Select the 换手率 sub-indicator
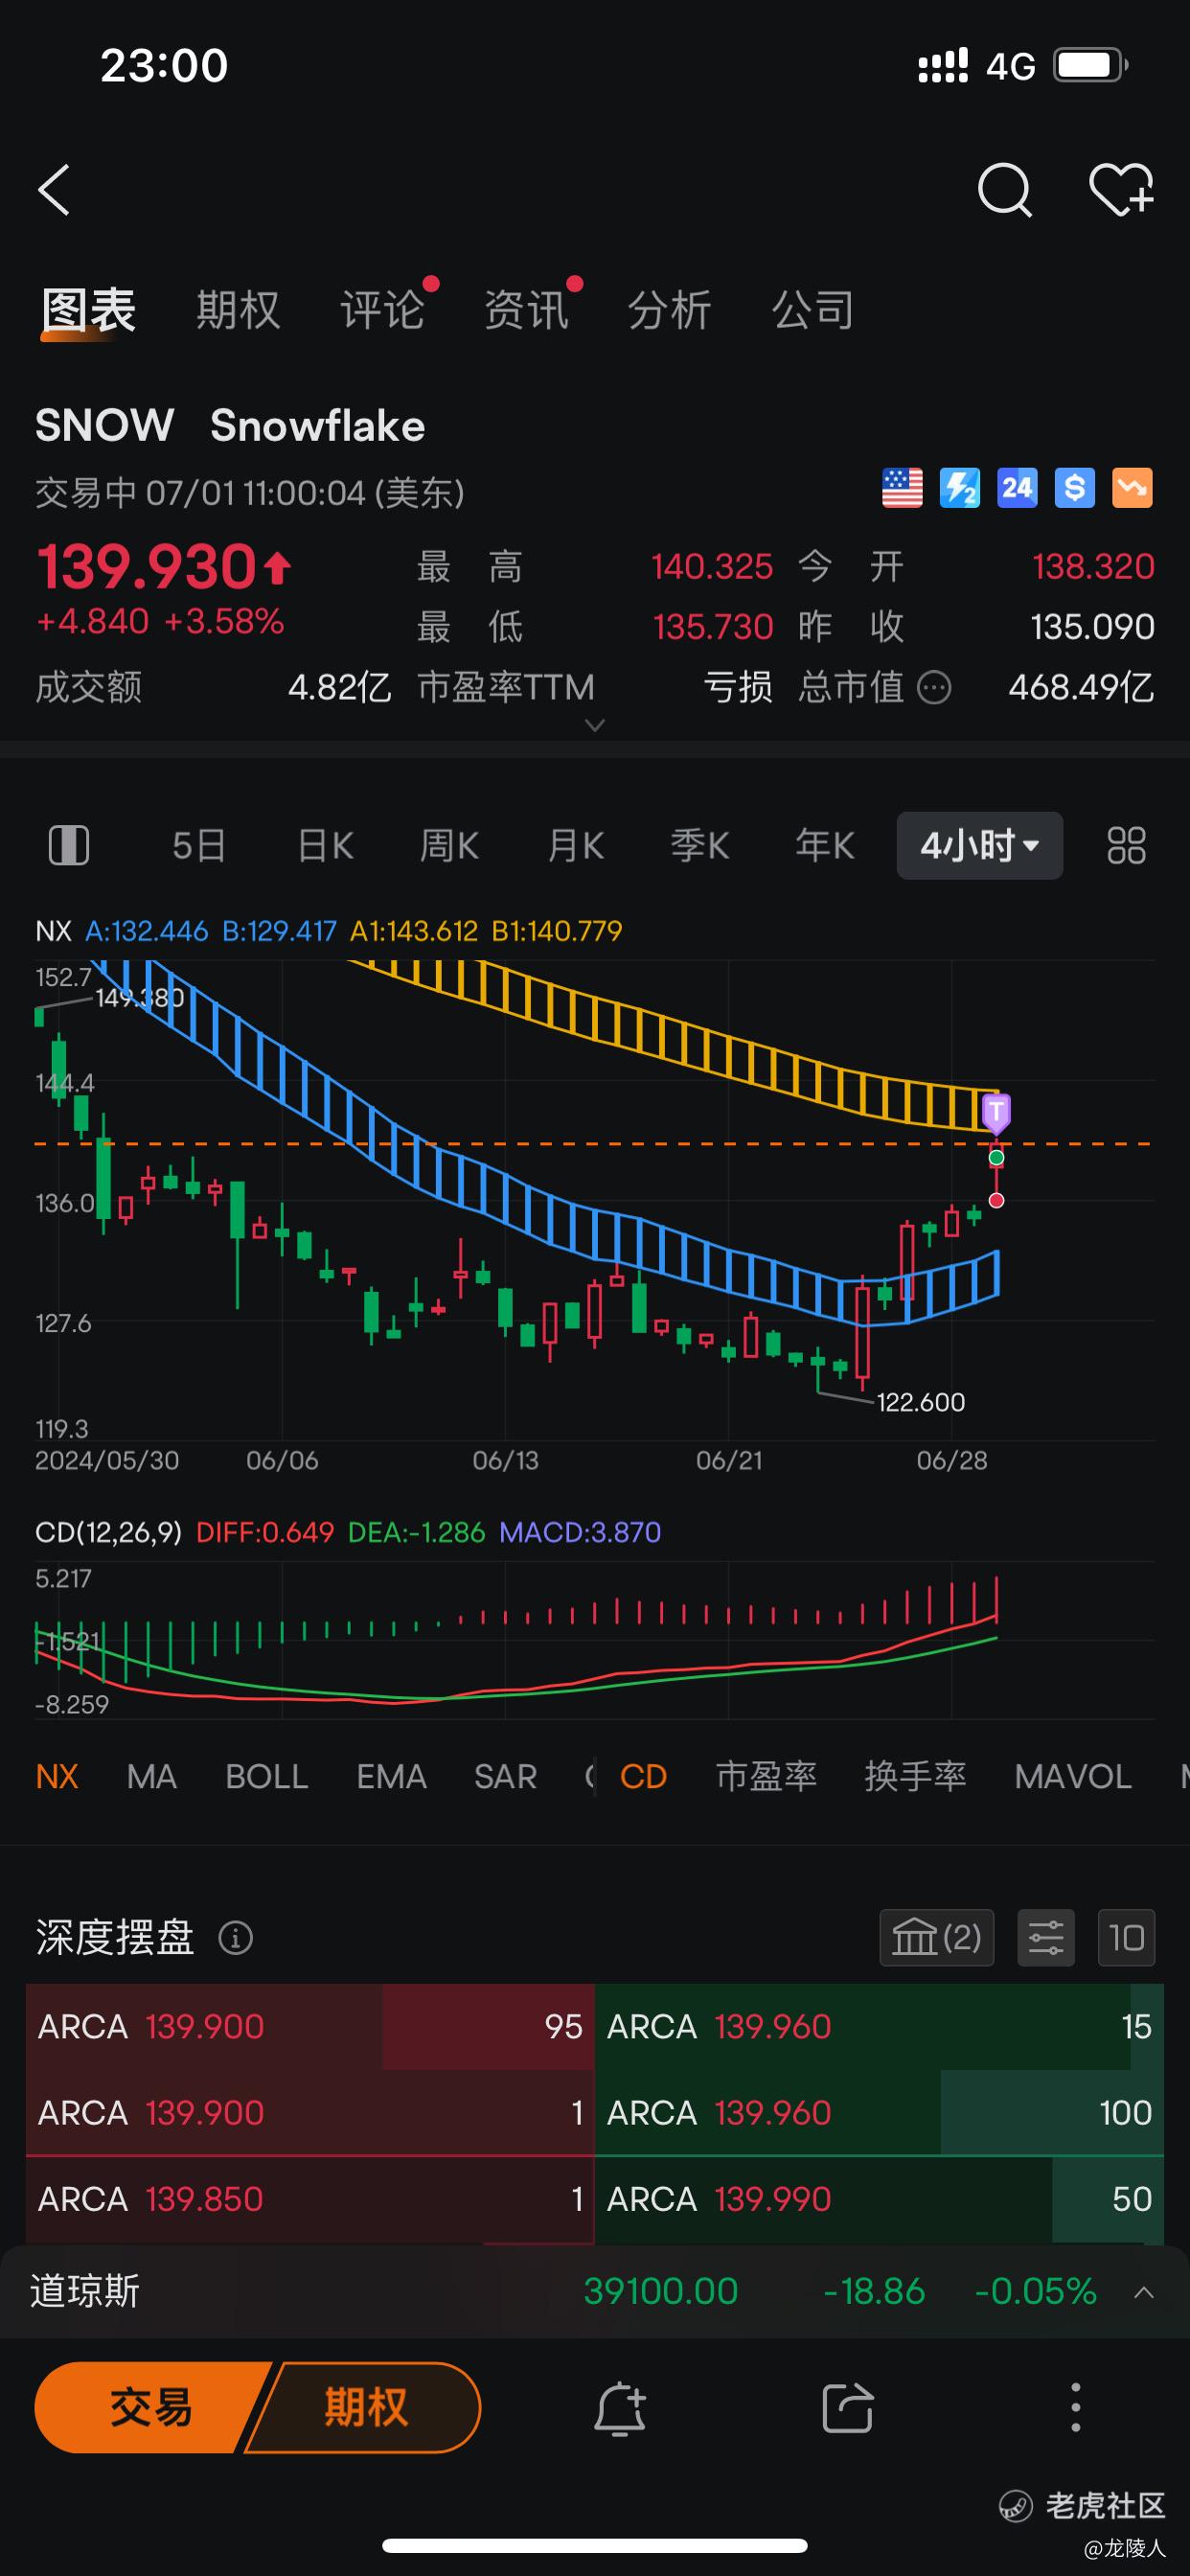The image size is (1190, 2576). [x=915, y=1776]
